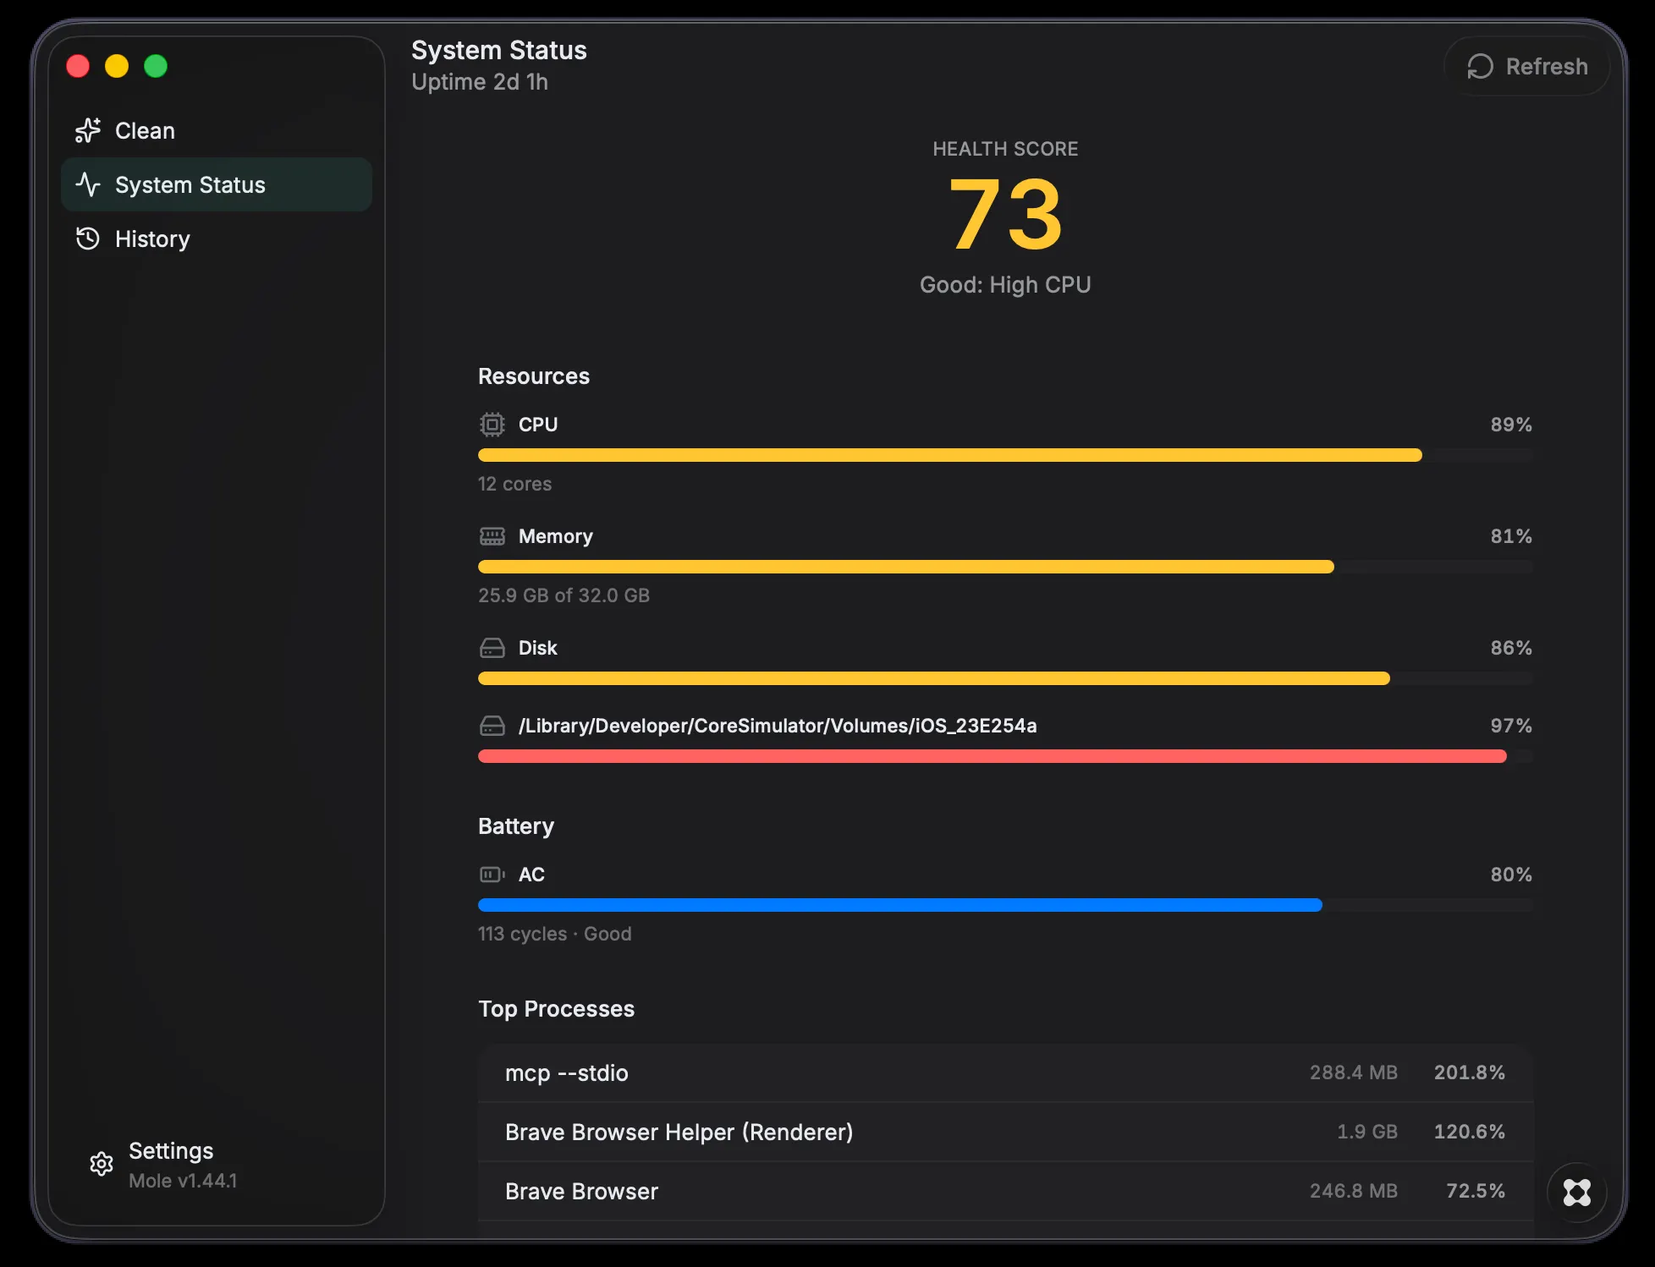Screen dimensions: 1655x1267
Task: Click the blue battery charge bar
Action: [x=1005, y=905]
